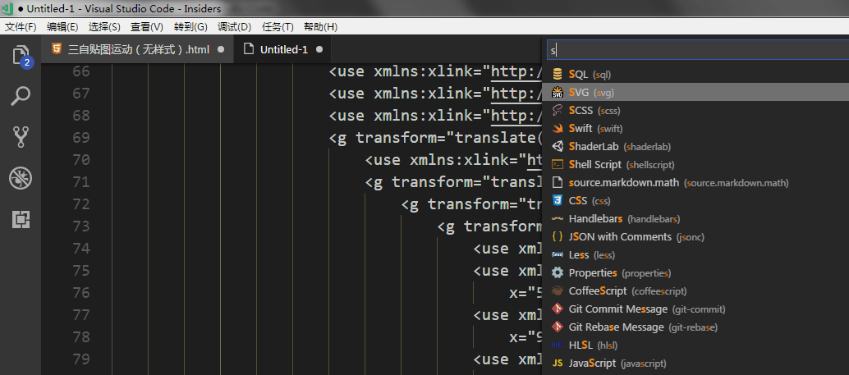This screenshot has height=375, width=849.
Task: Open the 编辑(E) menu
Action: [62, 27]
